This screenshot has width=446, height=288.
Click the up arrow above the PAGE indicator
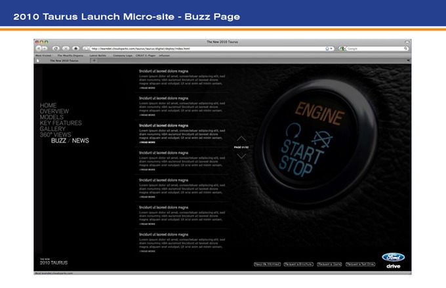241,138
